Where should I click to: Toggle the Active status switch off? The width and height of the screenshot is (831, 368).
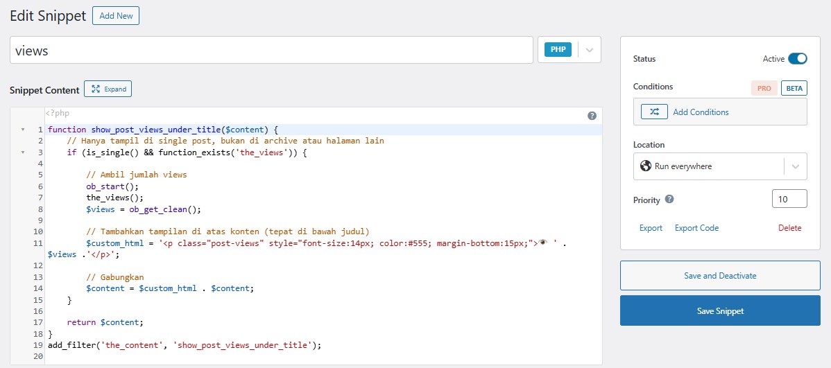(797, 59)
